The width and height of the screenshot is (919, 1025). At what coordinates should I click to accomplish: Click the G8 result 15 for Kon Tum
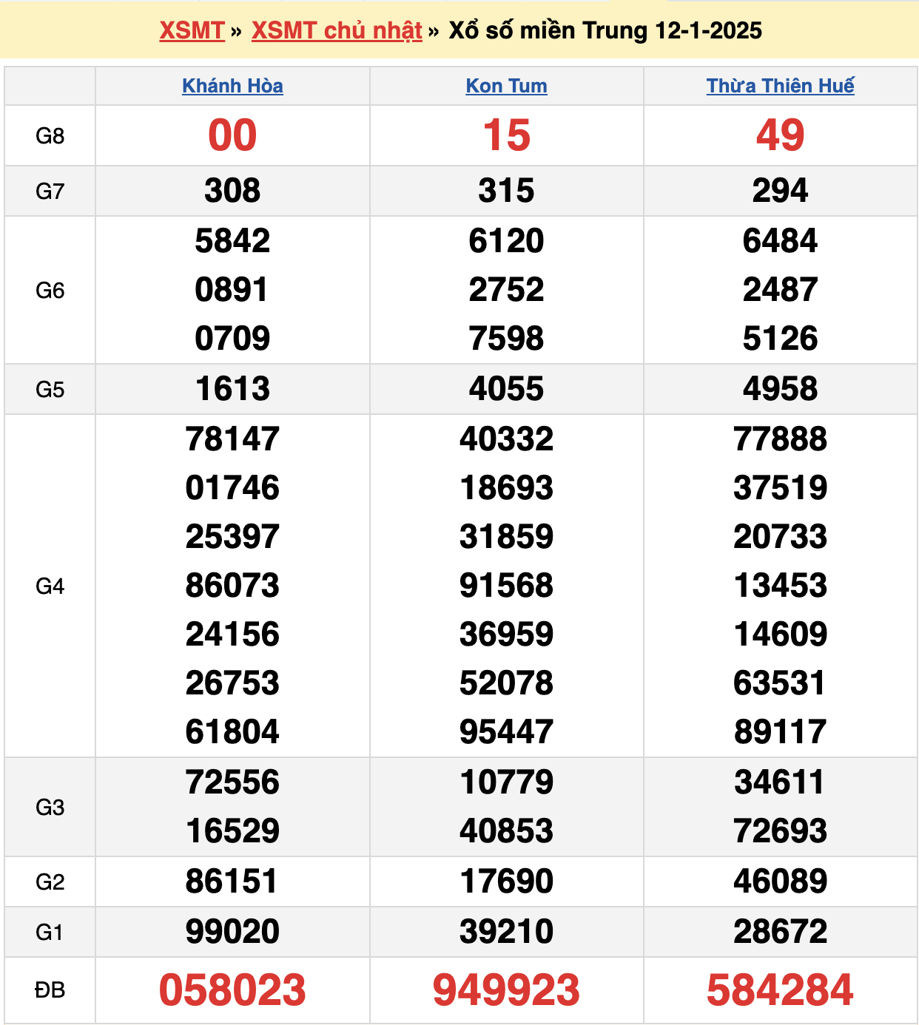coord(506,135)
